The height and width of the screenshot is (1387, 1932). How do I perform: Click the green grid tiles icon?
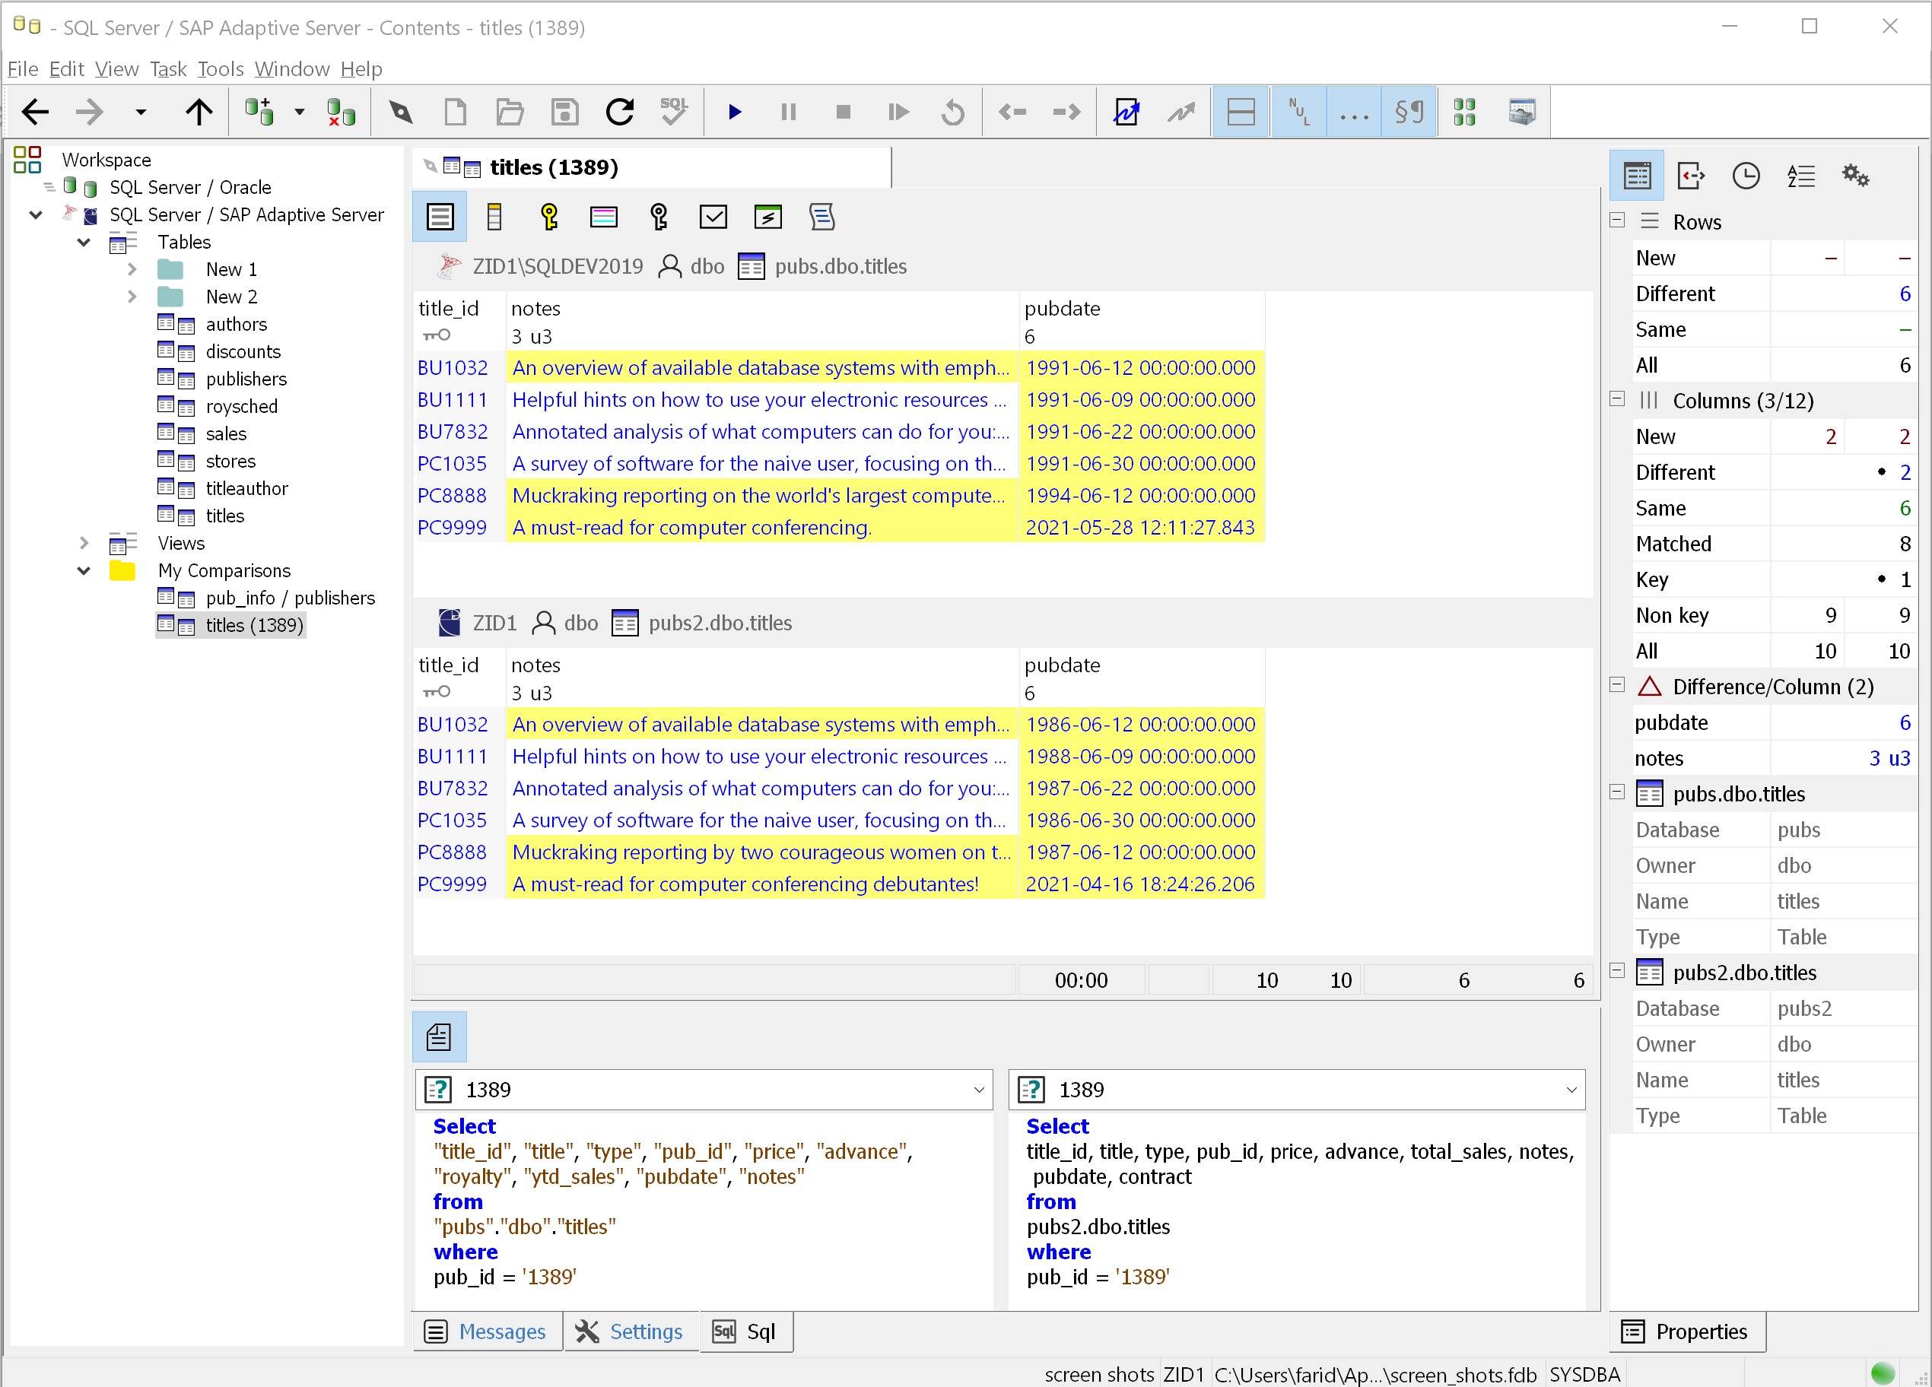[x=1464, y=112]
